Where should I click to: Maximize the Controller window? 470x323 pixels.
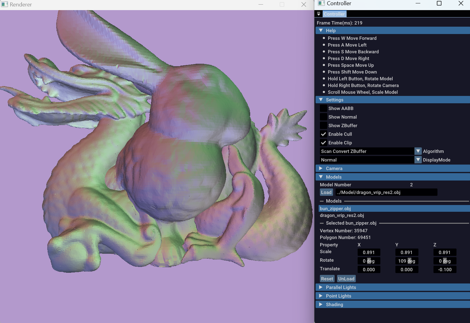(x=439, y=3)
